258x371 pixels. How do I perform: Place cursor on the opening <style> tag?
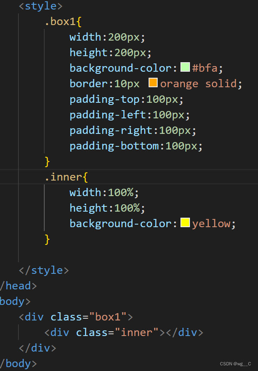(40, 6)
